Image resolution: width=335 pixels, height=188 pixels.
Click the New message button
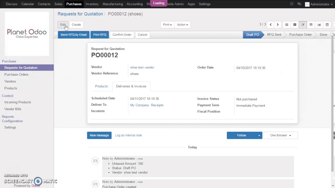[x=99, y=135]
